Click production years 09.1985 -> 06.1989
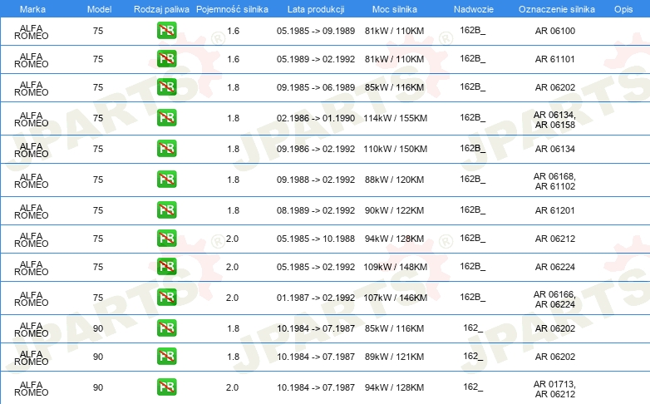This screenshot has height=404, width=650. 316,87
